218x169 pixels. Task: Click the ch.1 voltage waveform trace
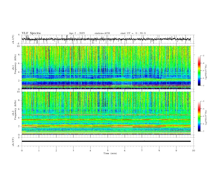coord(106,39)
